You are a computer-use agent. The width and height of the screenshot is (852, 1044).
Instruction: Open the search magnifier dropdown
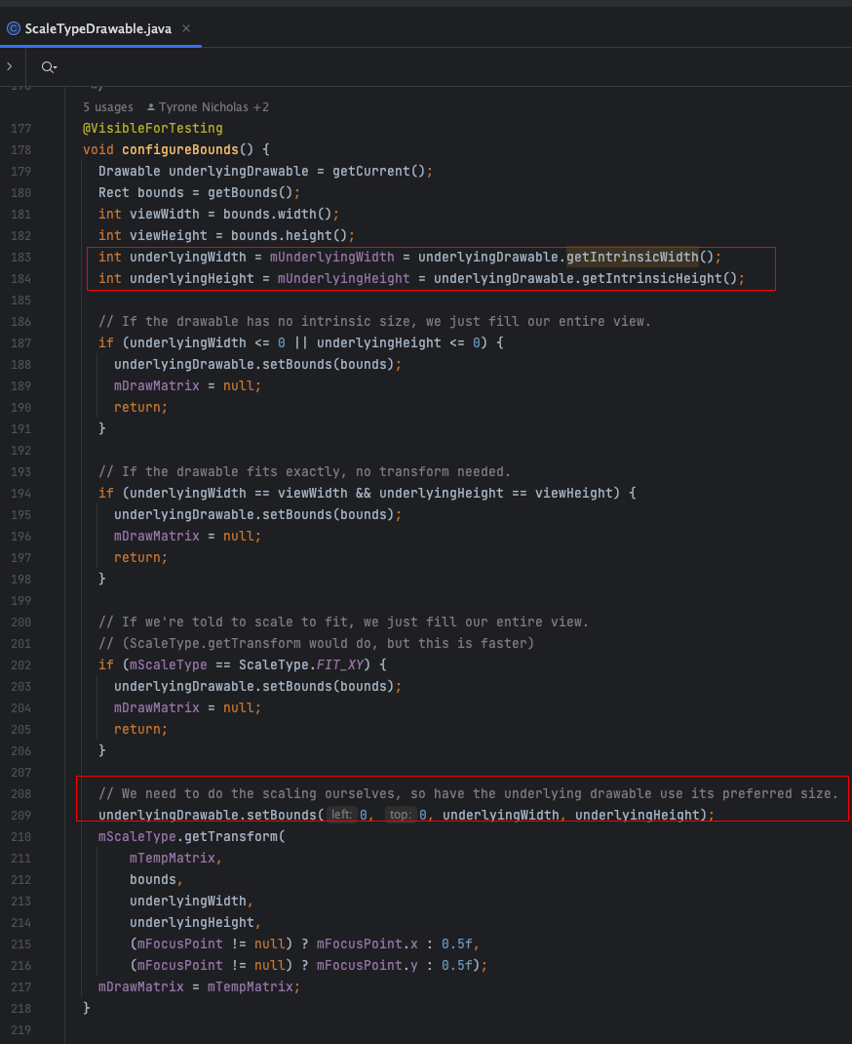point(49,67)
